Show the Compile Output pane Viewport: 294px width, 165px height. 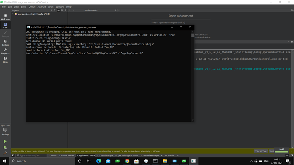[x=105, y=156]
